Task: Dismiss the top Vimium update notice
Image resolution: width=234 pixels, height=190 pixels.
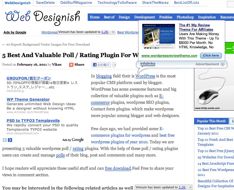Action: [x=113, y=32]
